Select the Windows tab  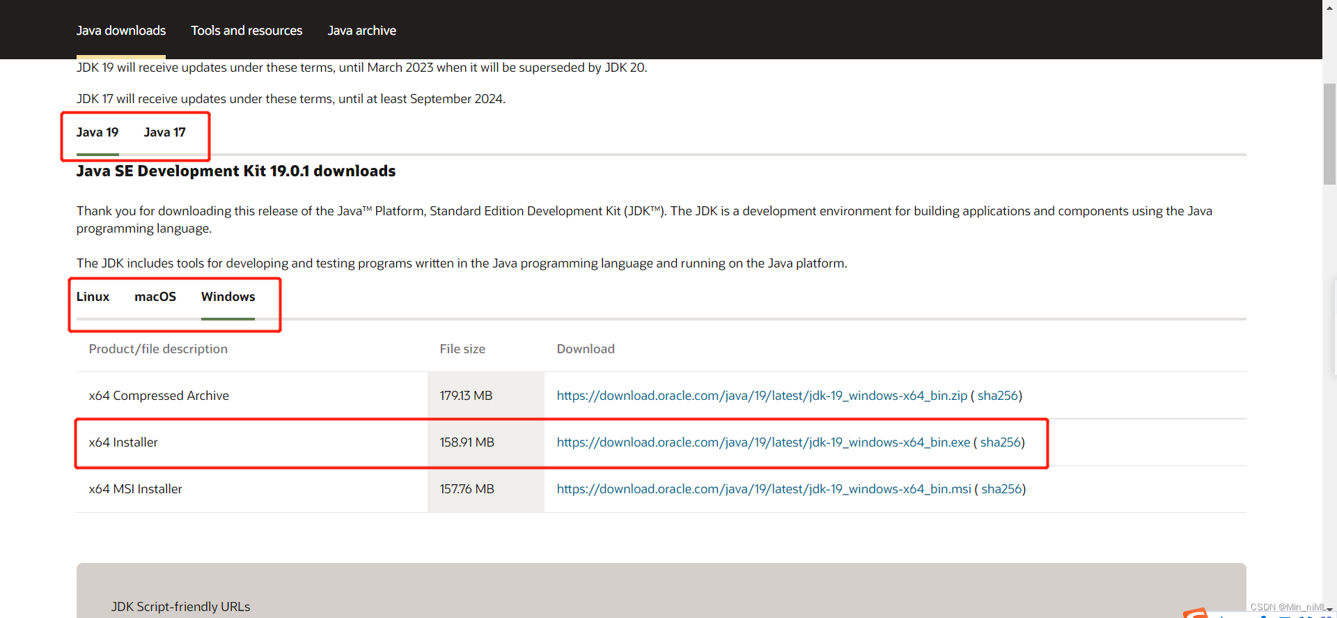(228, 297)
